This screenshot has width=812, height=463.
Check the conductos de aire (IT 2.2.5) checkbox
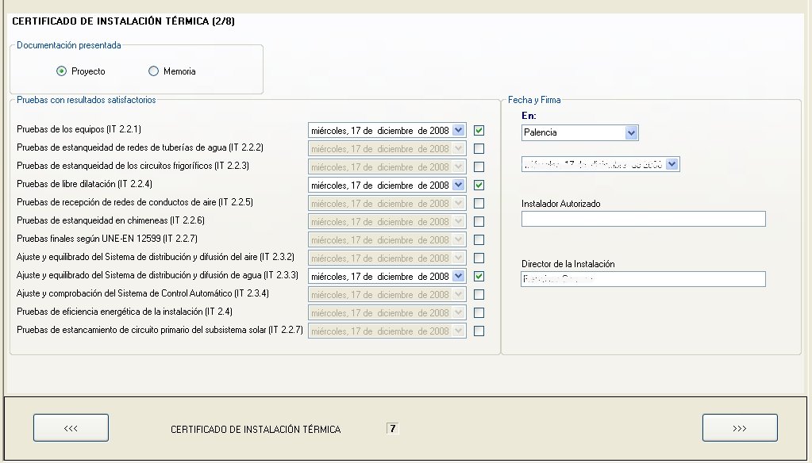pos(479,203)
